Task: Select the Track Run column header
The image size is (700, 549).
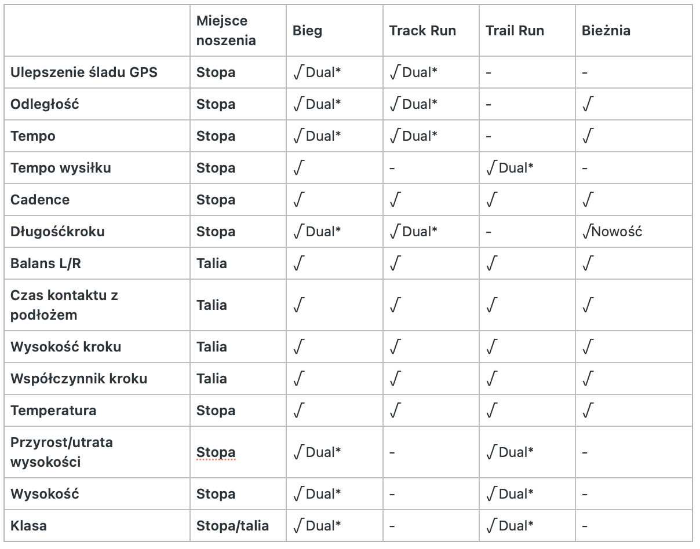Action: pos(422,31)
